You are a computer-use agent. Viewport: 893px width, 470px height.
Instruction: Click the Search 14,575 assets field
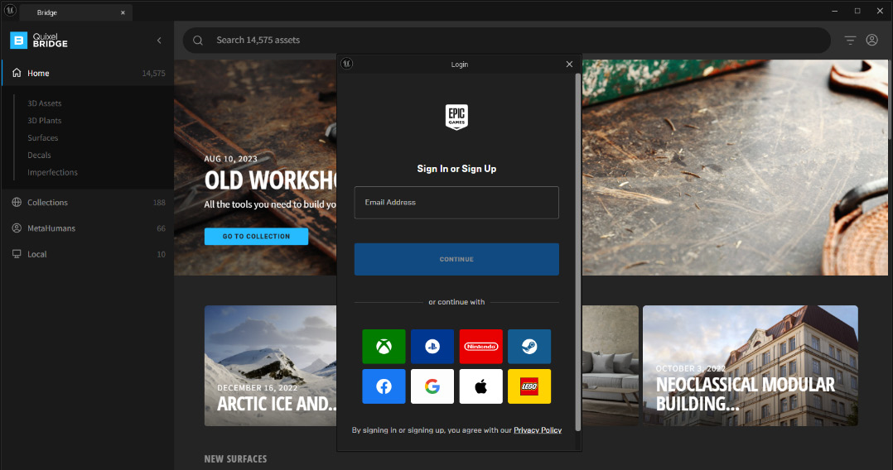[x=506, y=41]
